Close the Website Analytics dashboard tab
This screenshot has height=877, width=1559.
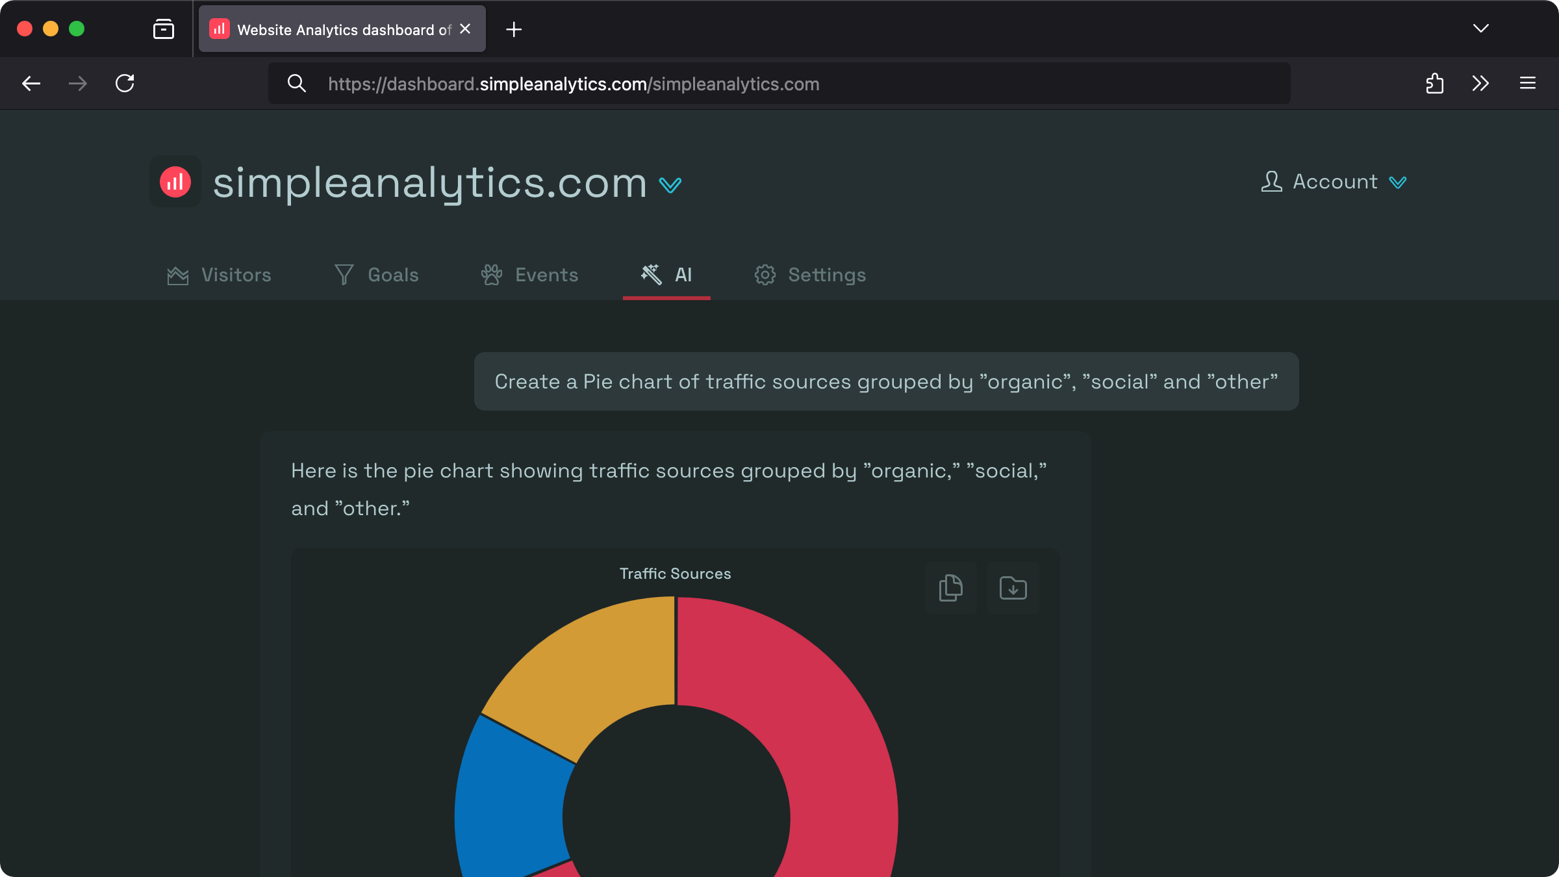click(465, 29)
